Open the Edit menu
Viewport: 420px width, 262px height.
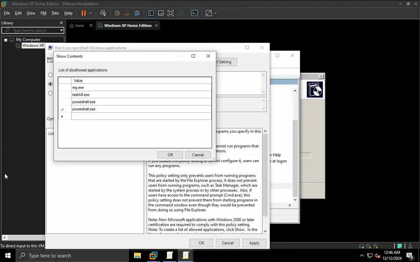click(18, 13)
